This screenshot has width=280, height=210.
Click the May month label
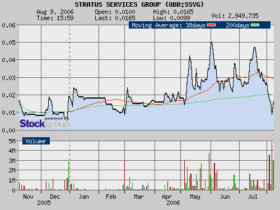[195, 197]
